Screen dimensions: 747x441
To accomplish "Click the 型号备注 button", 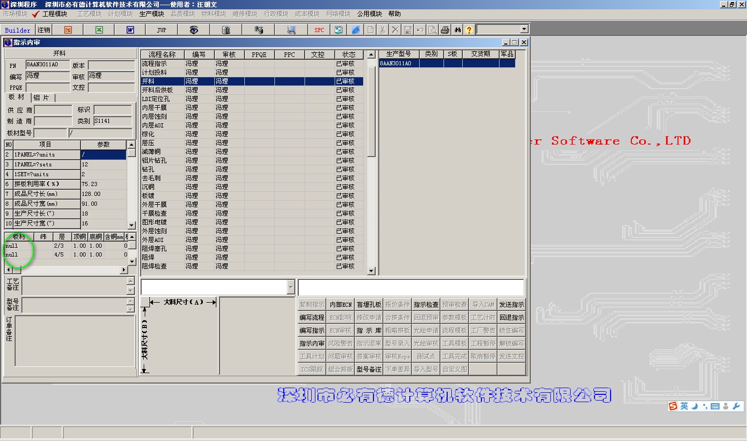I will point(369,369).
